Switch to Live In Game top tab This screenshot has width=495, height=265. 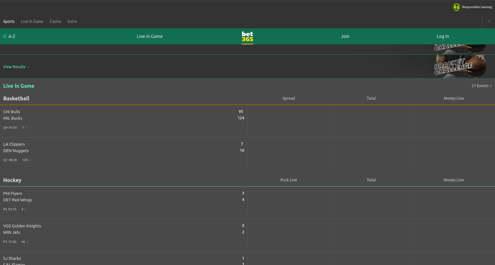[32, 22]
